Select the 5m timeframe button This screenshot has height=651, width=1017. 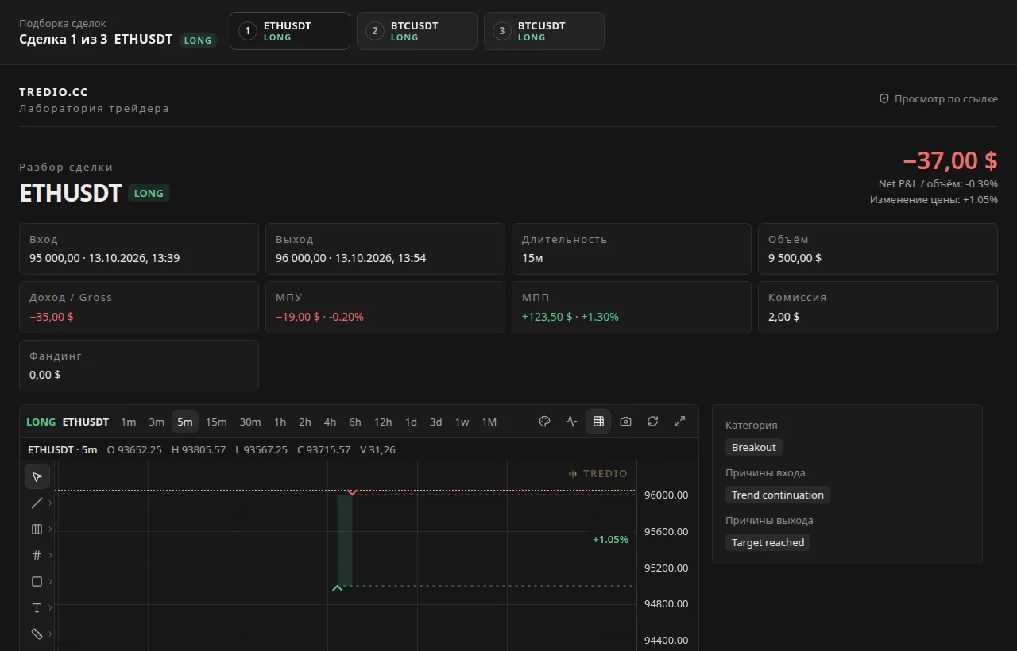(184, 422)
